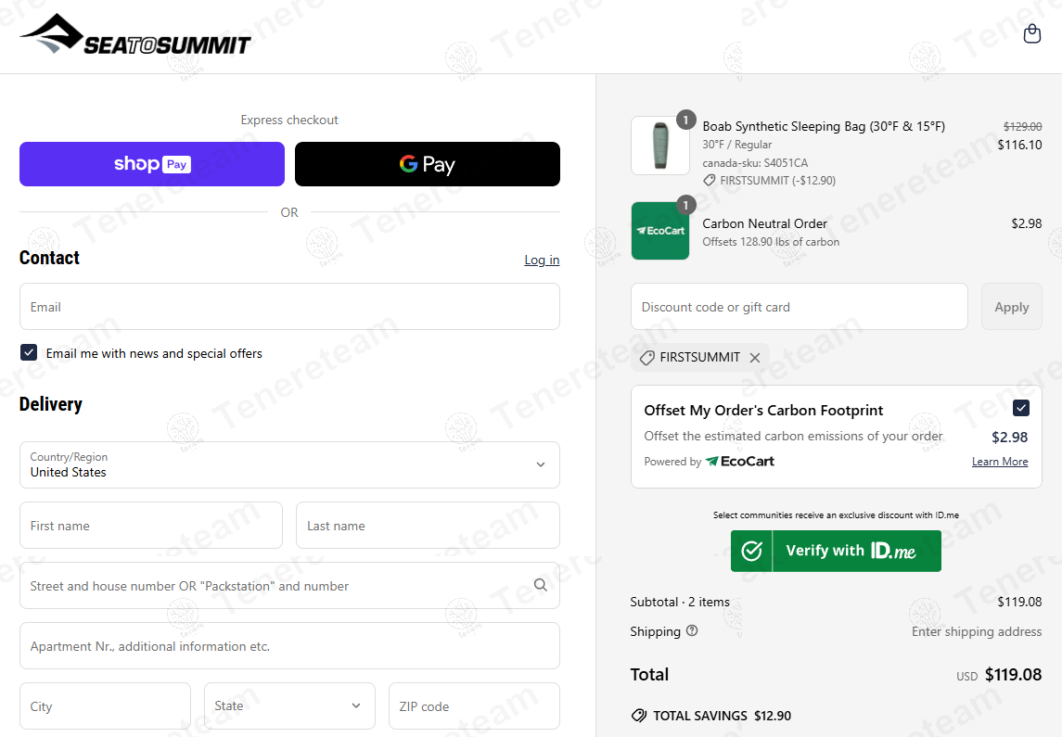
Task: Click the Sea to Summit logo
Action: point(135,37)
